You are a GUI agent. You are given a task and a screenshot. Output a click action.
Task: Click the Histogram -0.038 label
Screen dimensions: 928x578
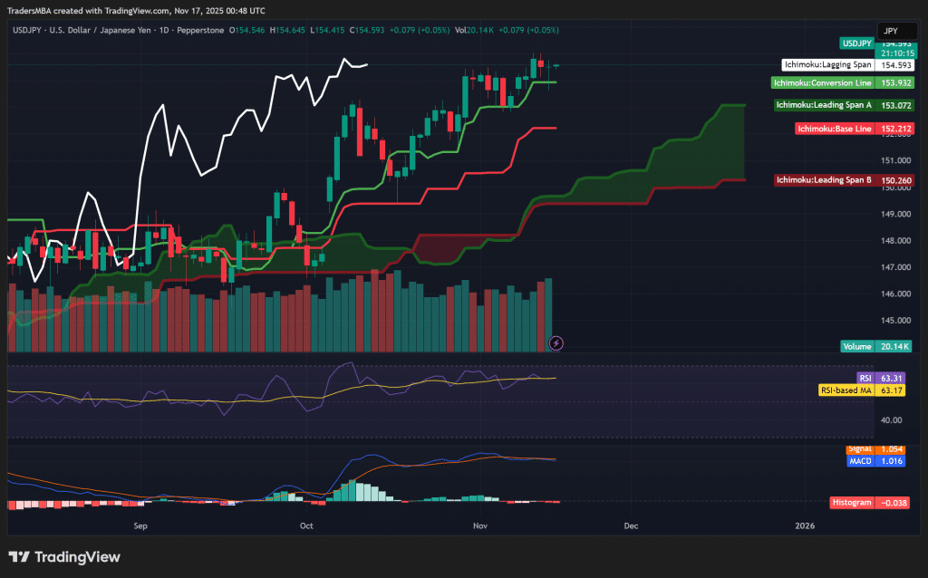(868, 500)
